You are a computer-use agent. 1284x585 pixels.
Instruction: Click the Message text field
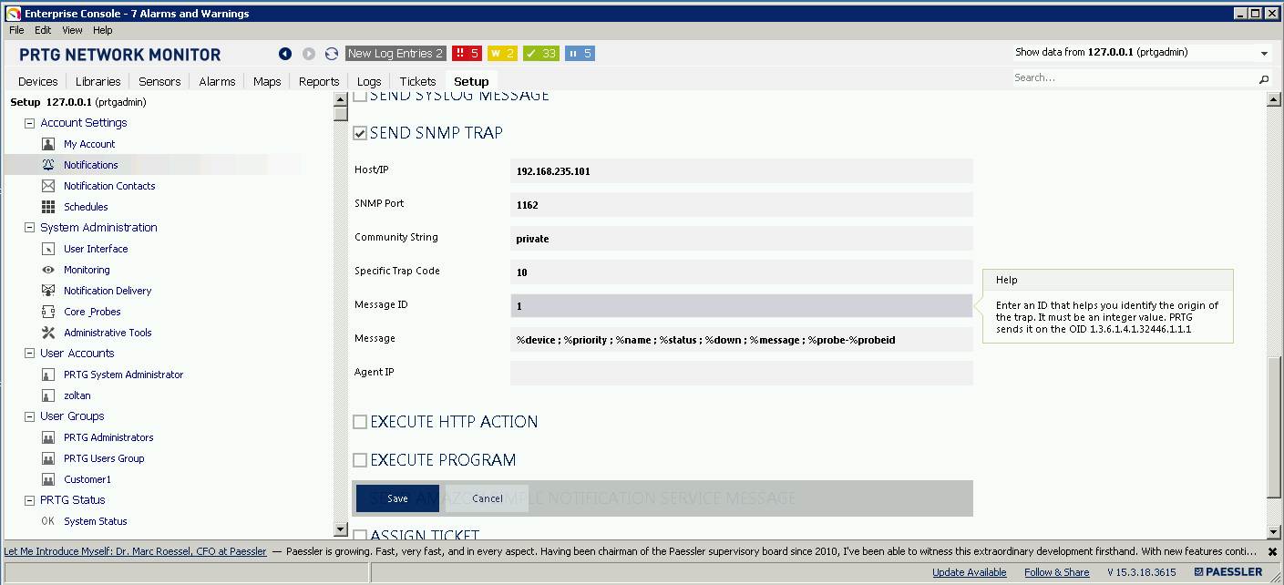[742, 339]
